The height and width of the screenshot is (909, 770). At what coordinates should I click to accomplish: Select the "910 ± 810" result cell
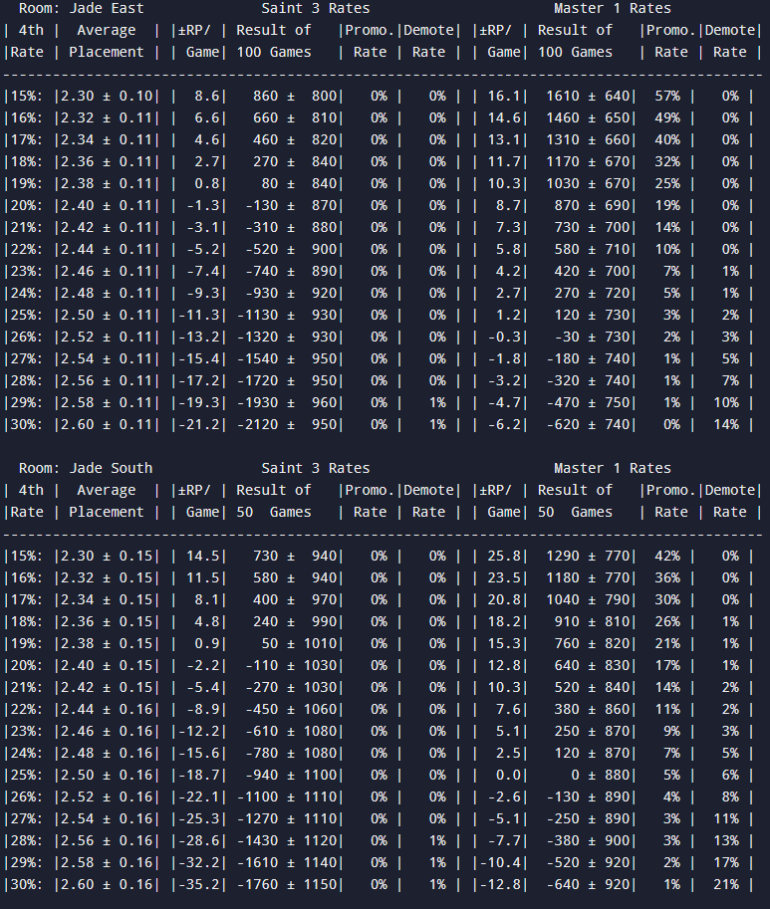[x=592, y=622]
